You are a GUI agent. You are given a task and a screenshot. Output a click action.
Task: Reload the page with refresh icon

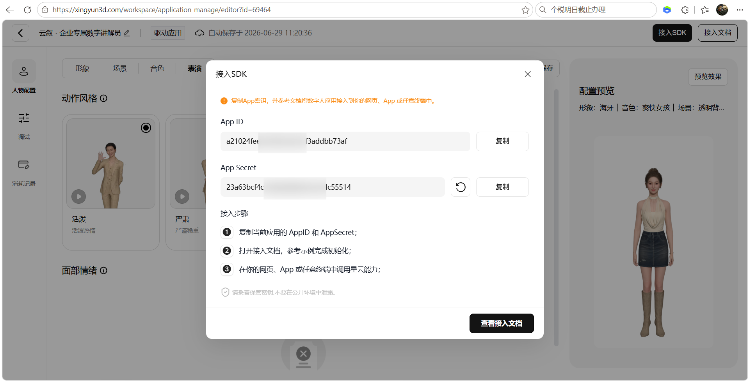coord(27,10)
